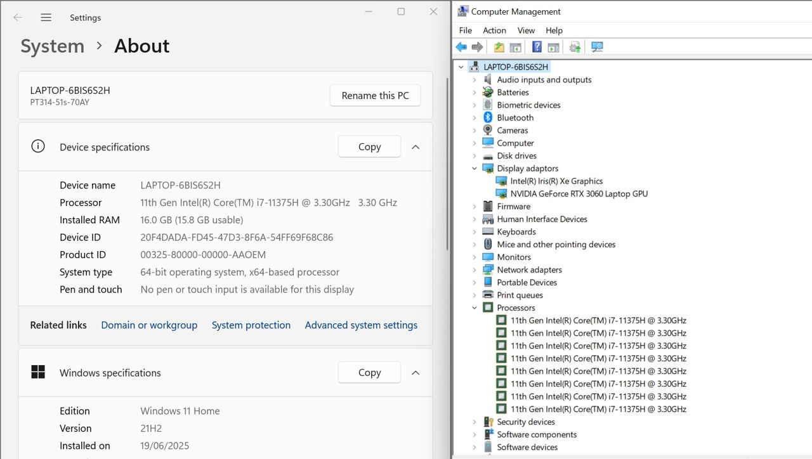Click the Up one level folder icon
Image resolution: width=812 pixels, height=459 pixels.
click(499, 47)
